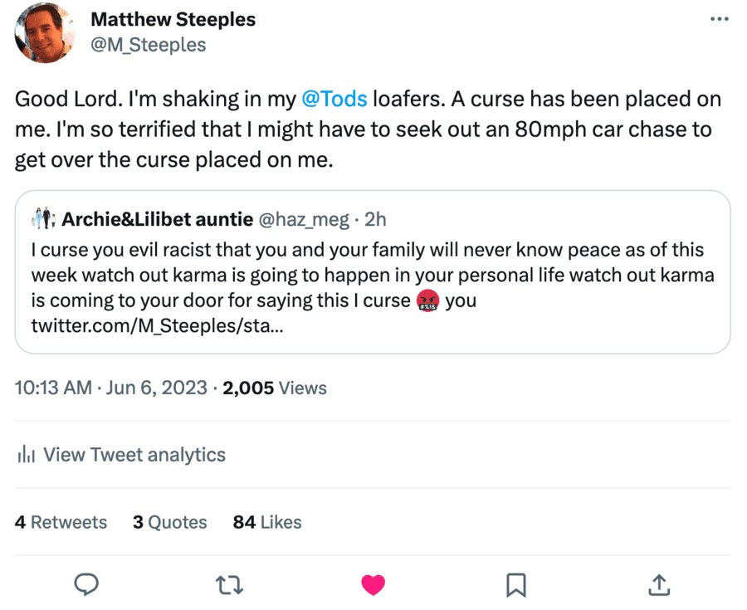The image size is (747, 610).
Task: Click the reply speech bubble icon
Action: tap(86, 585)
